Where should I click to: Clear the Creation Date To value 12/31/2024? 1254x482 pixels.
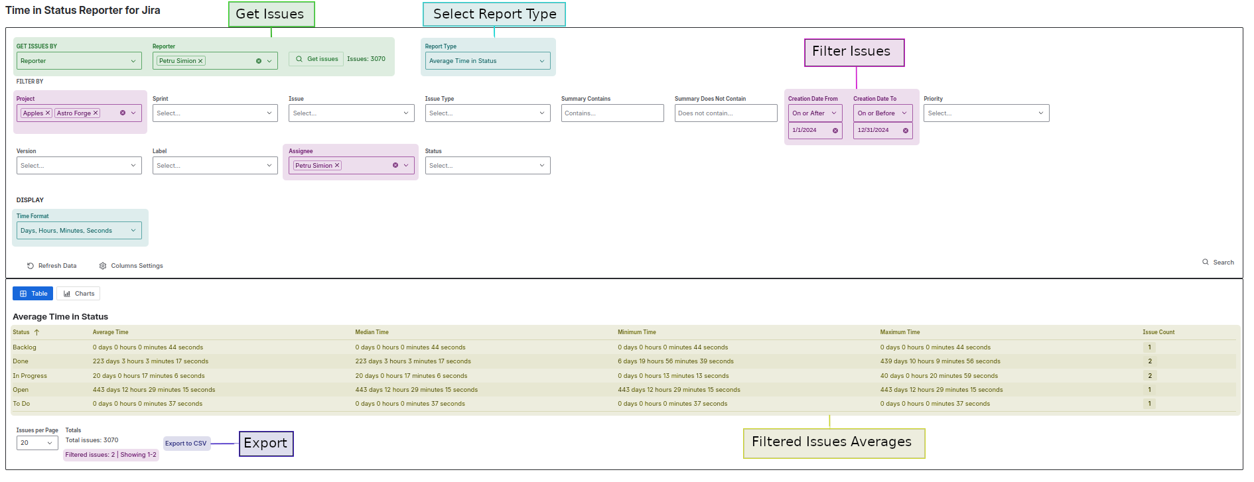906,131
